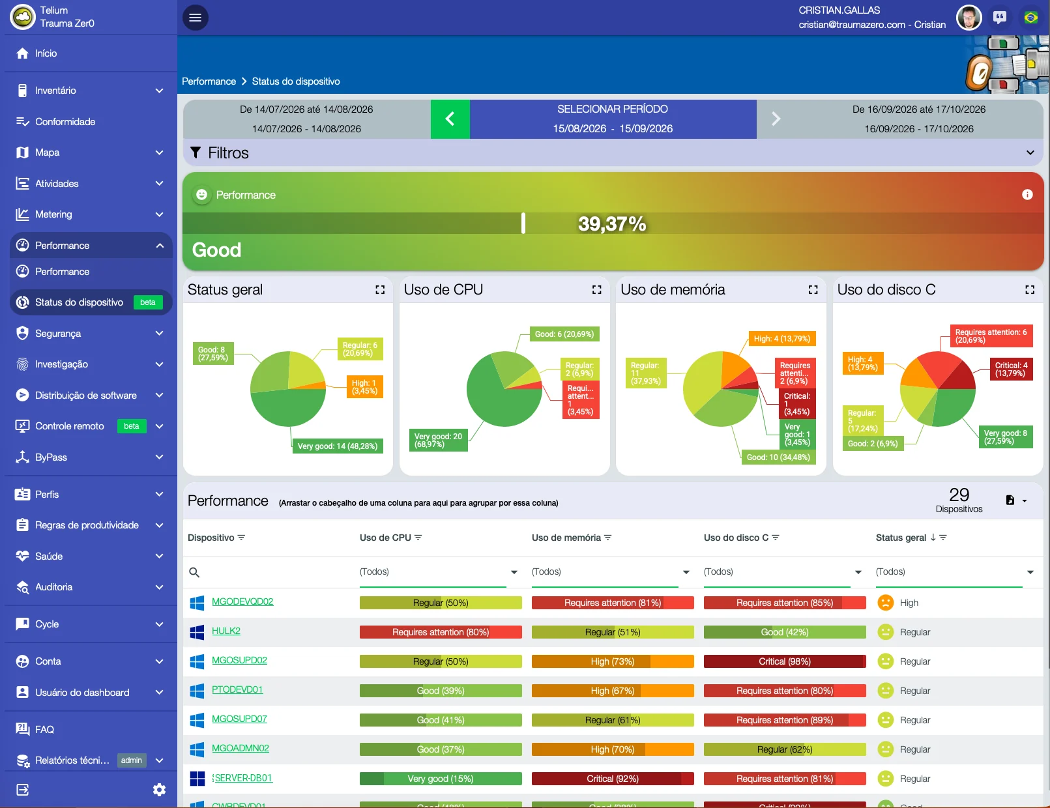Image resolution: width=1050 pixels, height=808 pixels.
Task: Click the Performance info icon
Action: click(1027, 194)
